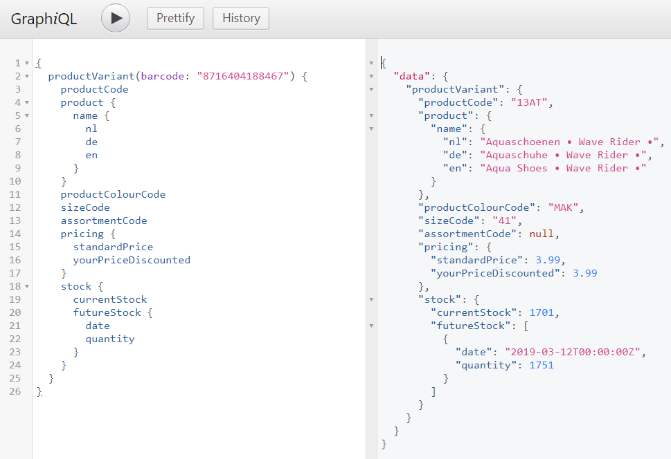
Task: Click the pricing field on line 14
Action: 82,234
